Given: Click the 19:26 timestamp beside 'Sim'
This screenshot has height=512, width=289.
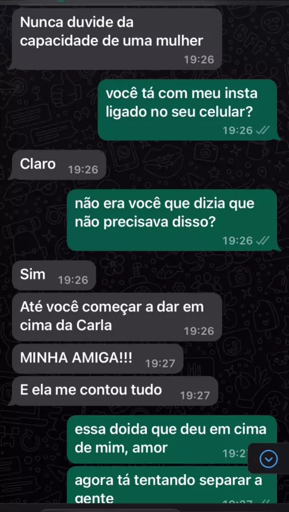Looking at the screenshot, I should 73,280.
